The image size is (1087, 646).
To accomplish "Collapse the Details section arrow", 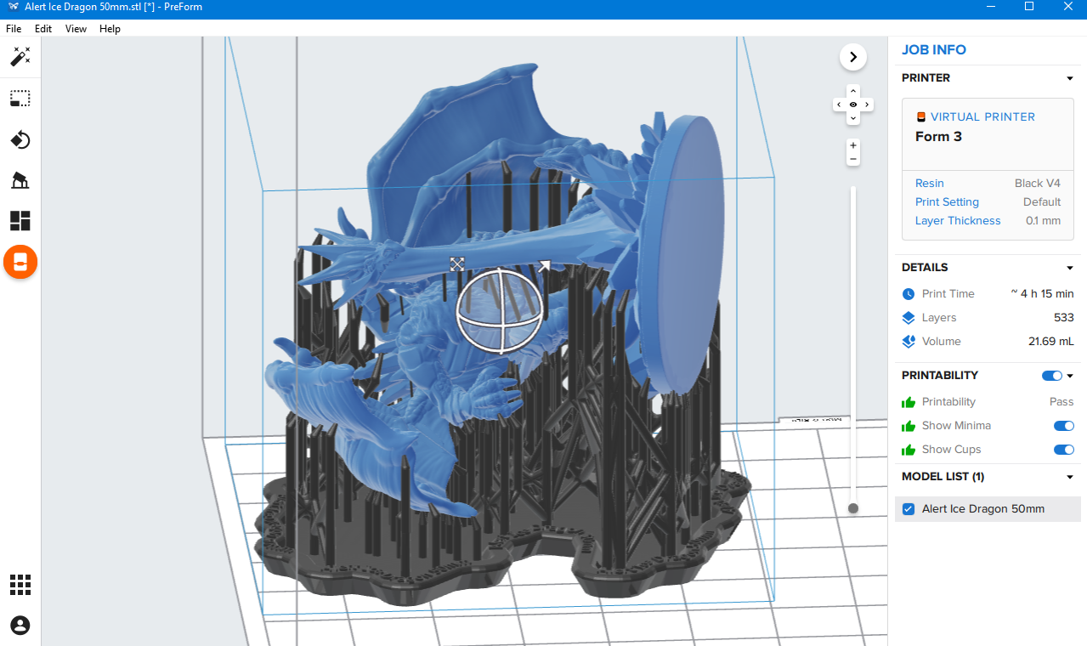I will pyautogui.click(x=1070, y=268).
